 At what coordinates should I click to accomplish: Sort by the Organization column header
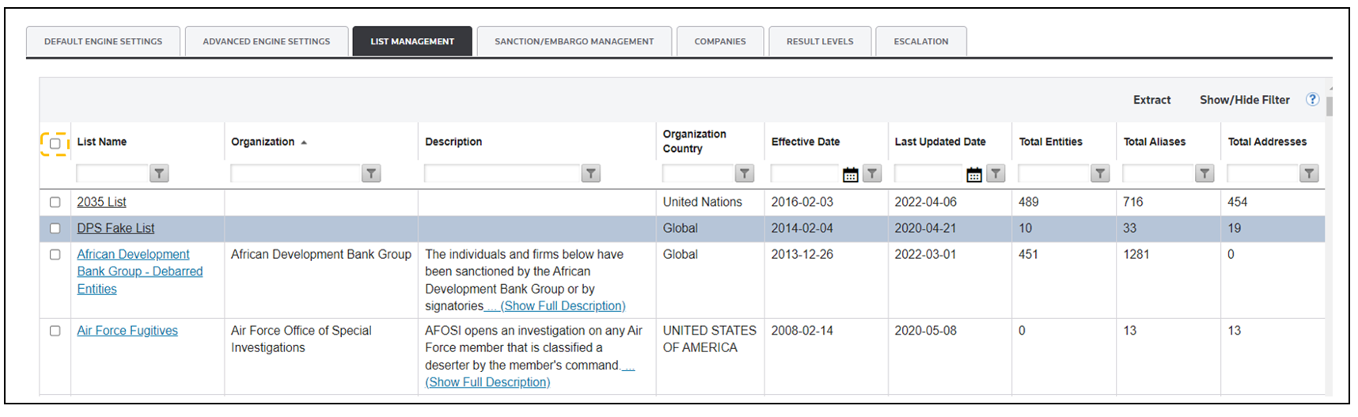point(263,142)
